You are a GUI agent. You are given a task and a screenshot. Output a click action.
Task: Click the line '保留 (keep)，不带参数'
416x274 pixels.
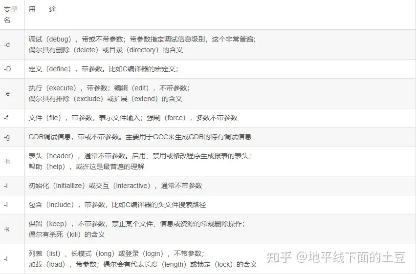pyautogui.click(x=137, y=224)
